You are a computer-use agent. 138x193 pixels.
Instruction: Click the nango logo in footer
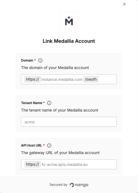79,185
